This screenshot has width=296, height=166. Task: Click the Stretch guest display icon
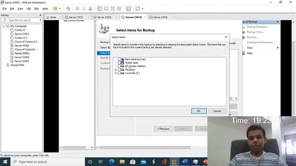coord(138,9)
